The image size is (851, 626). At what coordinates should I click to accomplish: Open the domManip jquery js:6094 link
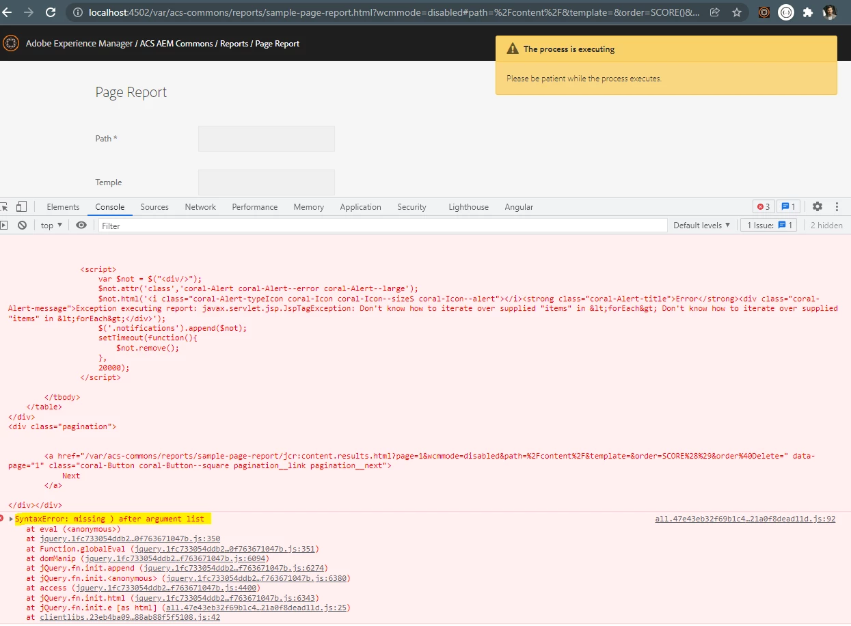(x=176, y=558)
